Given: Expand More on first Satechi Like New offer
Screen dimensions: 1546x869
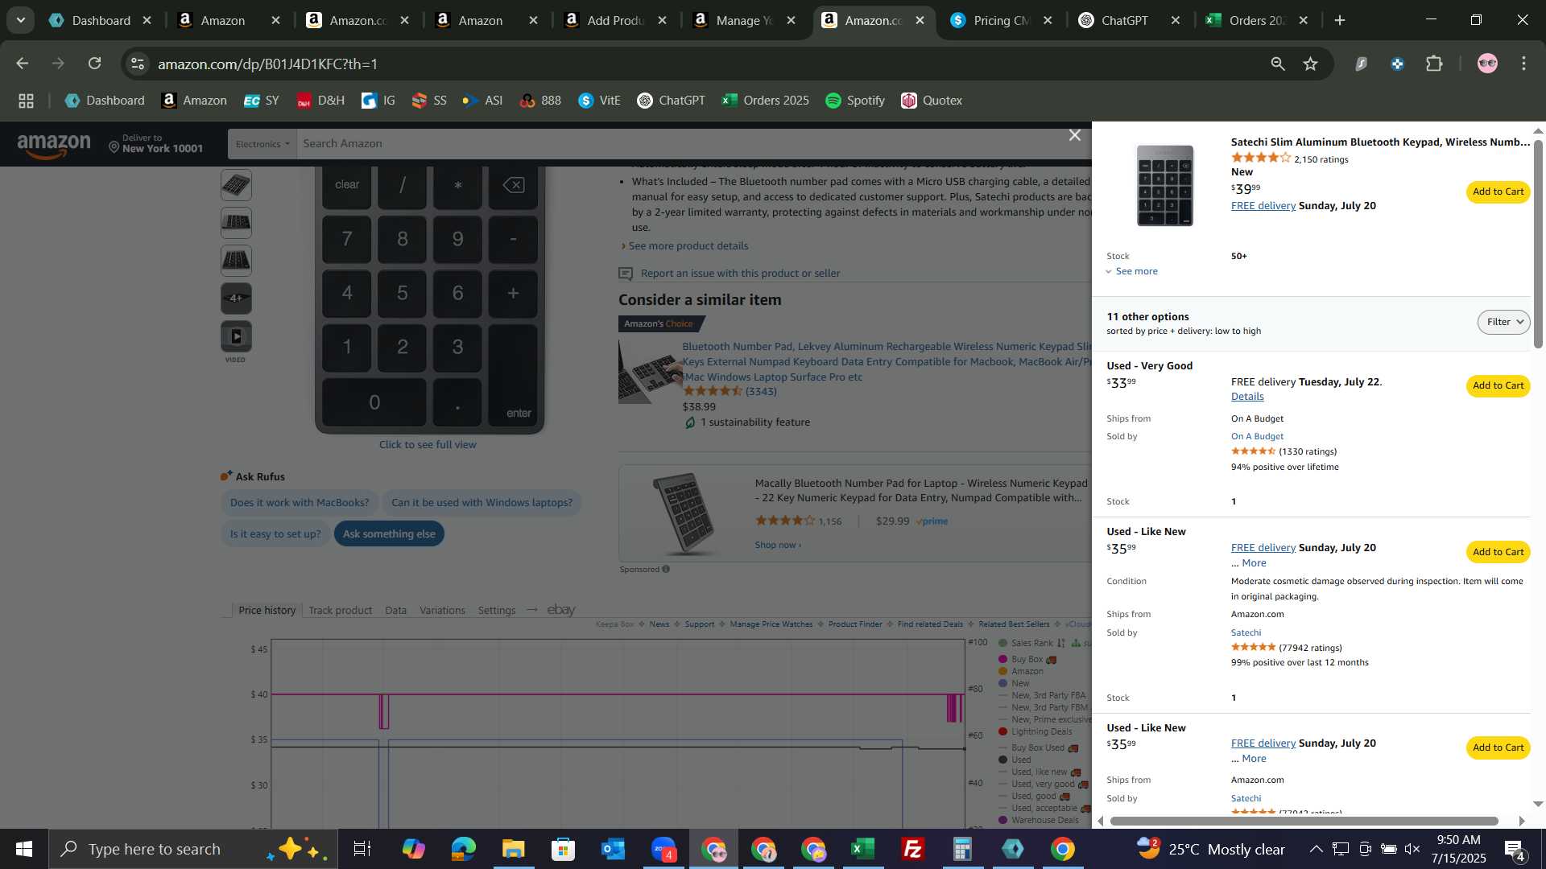Looking at the screenshot, I should (1253, 563).
